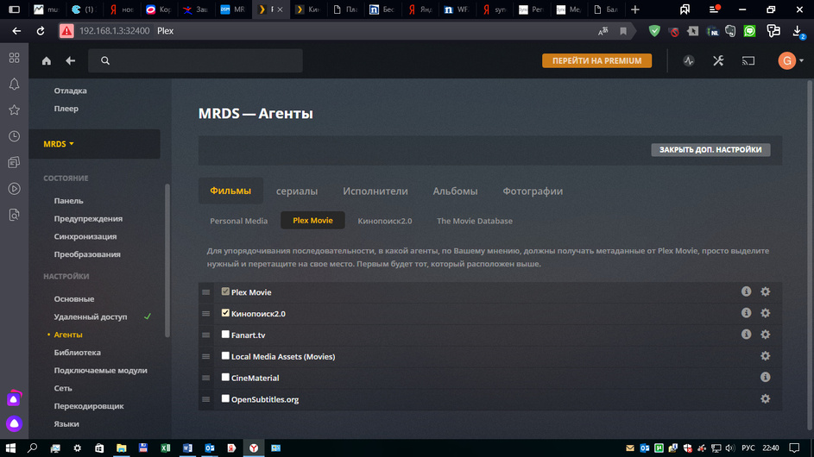The height and width of the screenshot is (457, 814).
Task: Select the Кинопоиск2.0 agent tab
Action: [385, 221]
